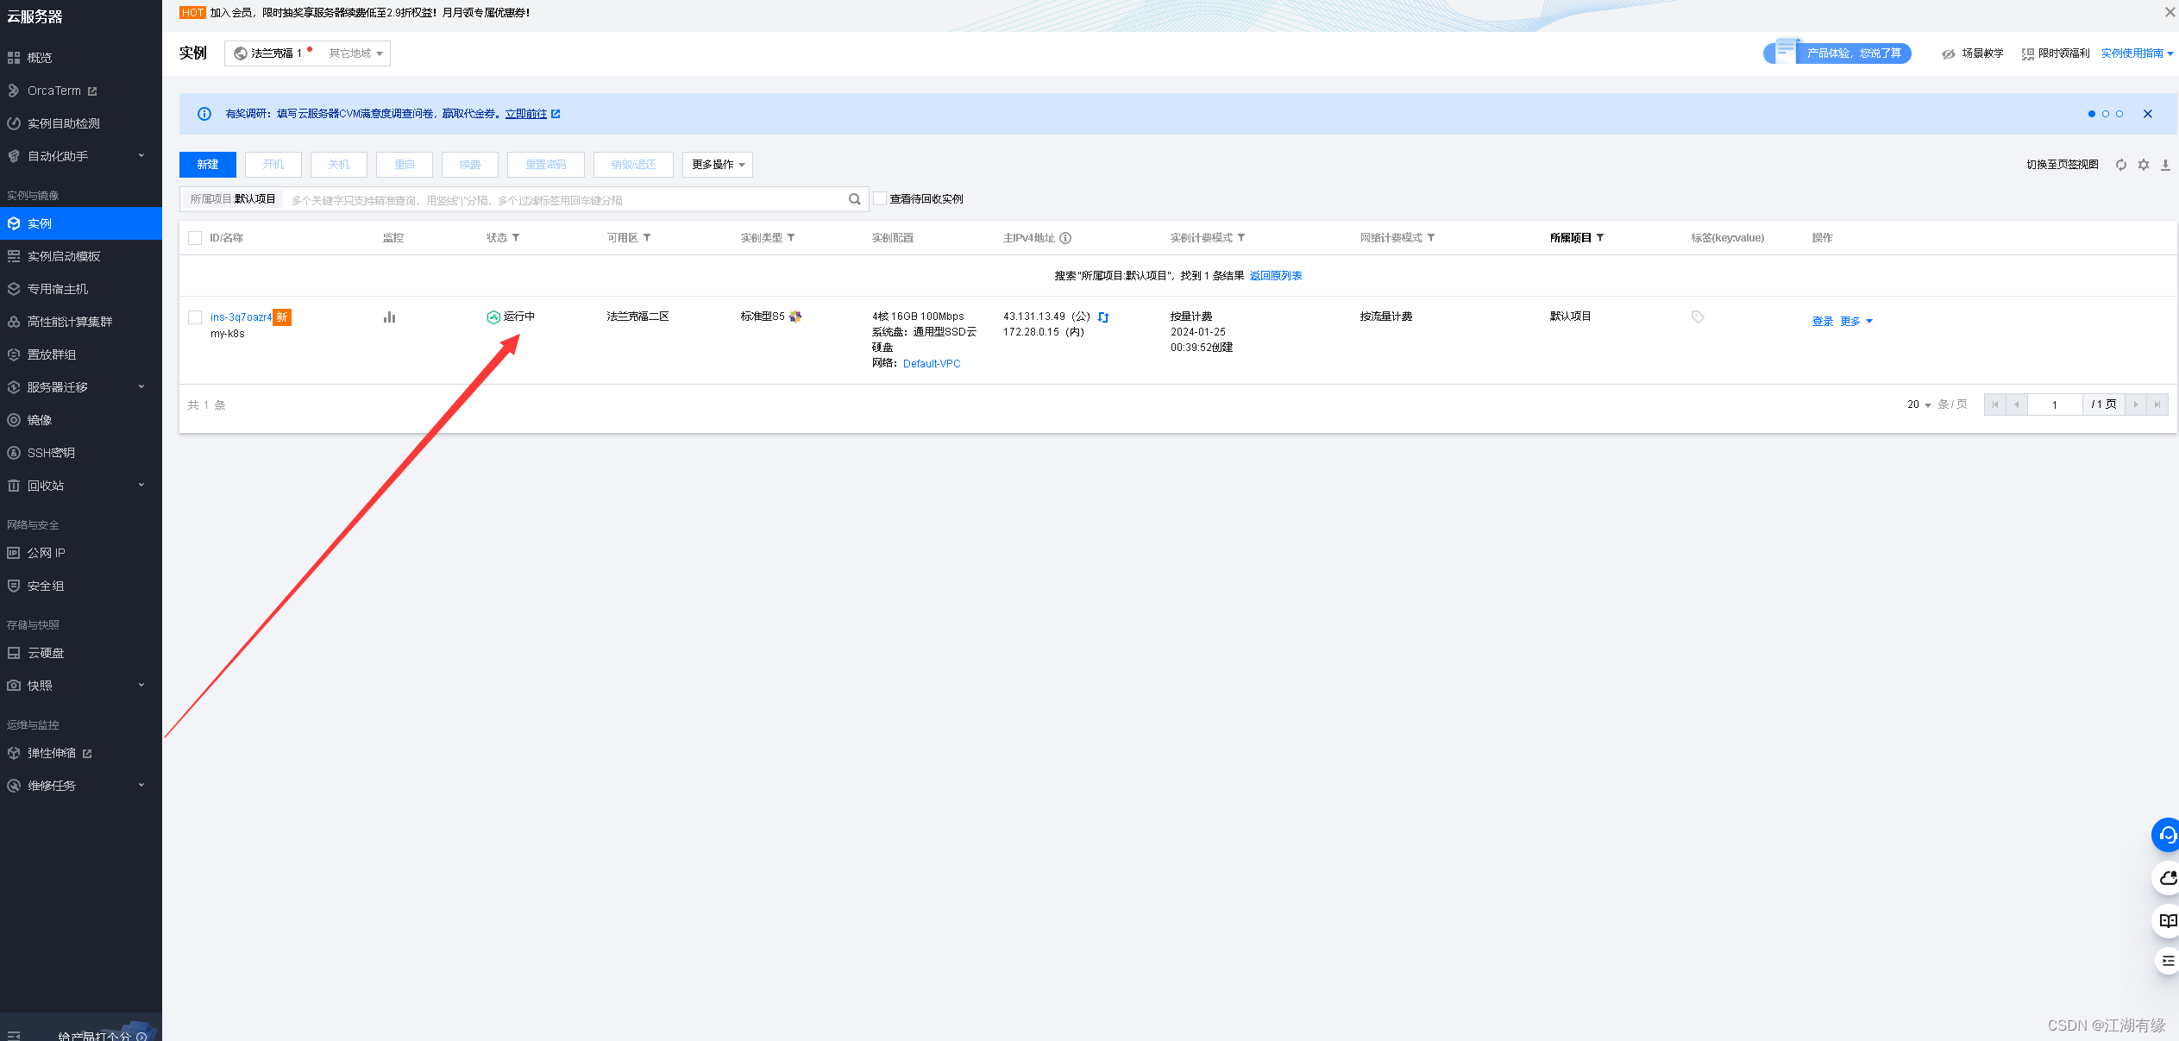Go to 云硬盘 in the sidebar
The height and width of the screenshot is (1041, 2179).
point(45,653)
